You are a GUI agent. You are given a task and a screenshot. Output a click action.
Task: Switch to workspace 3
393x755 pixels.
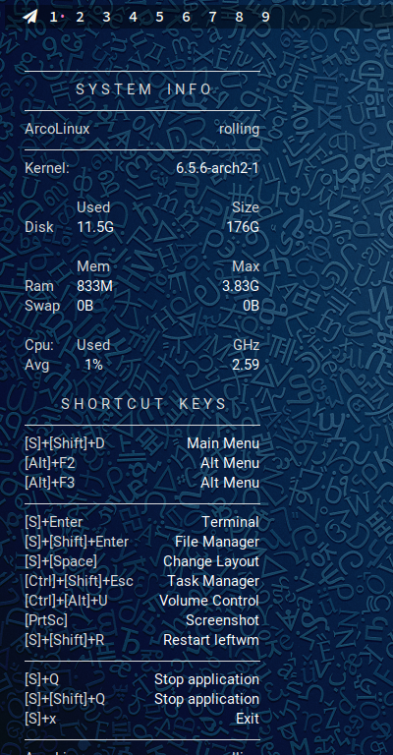(106, 18)
